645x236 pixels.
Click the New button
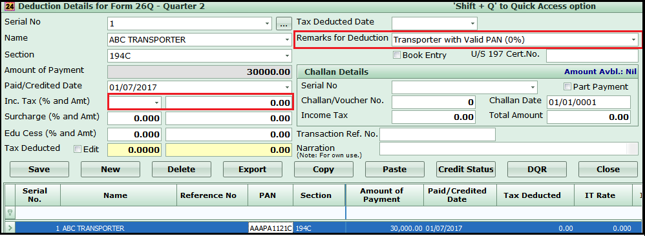111,169
